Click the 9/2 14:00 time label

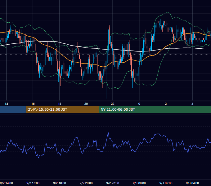pyautogui.click(x=7, y=183)
